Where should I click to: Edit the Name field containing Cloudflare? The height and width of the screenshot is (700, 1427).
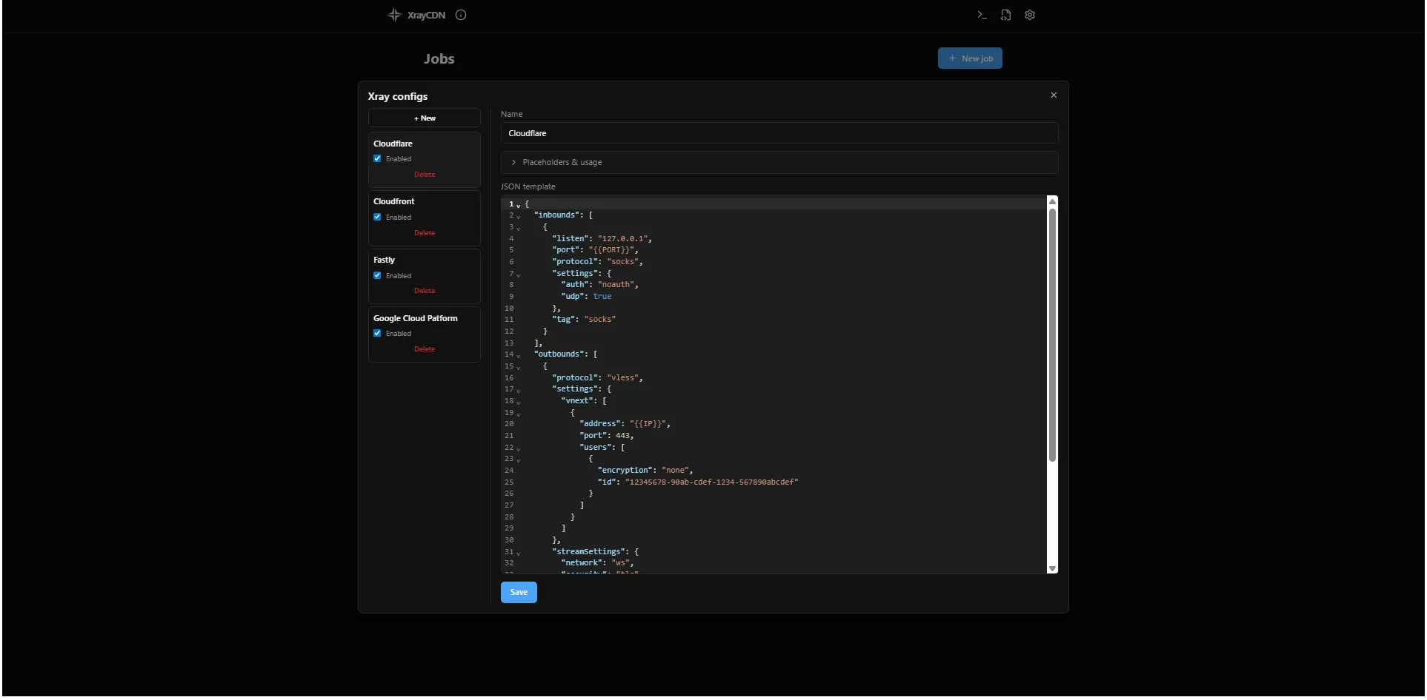(779, 133)
